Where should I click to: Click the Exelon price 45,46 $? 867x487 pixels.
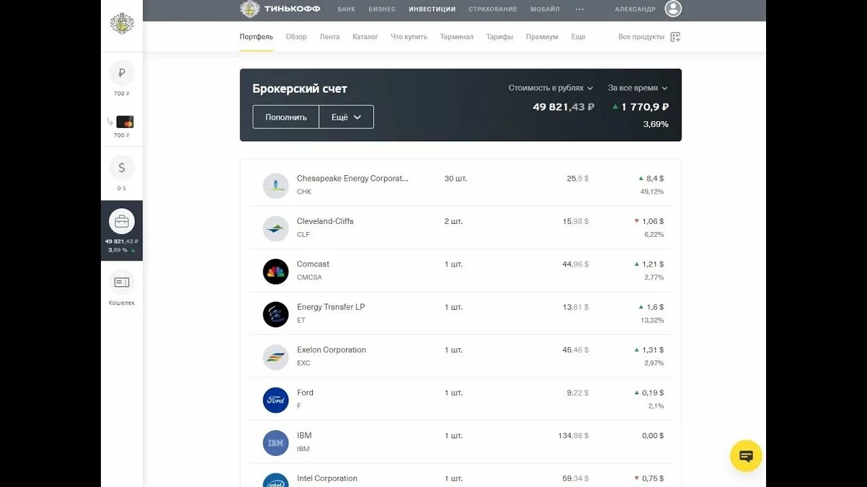click(576, 350)
